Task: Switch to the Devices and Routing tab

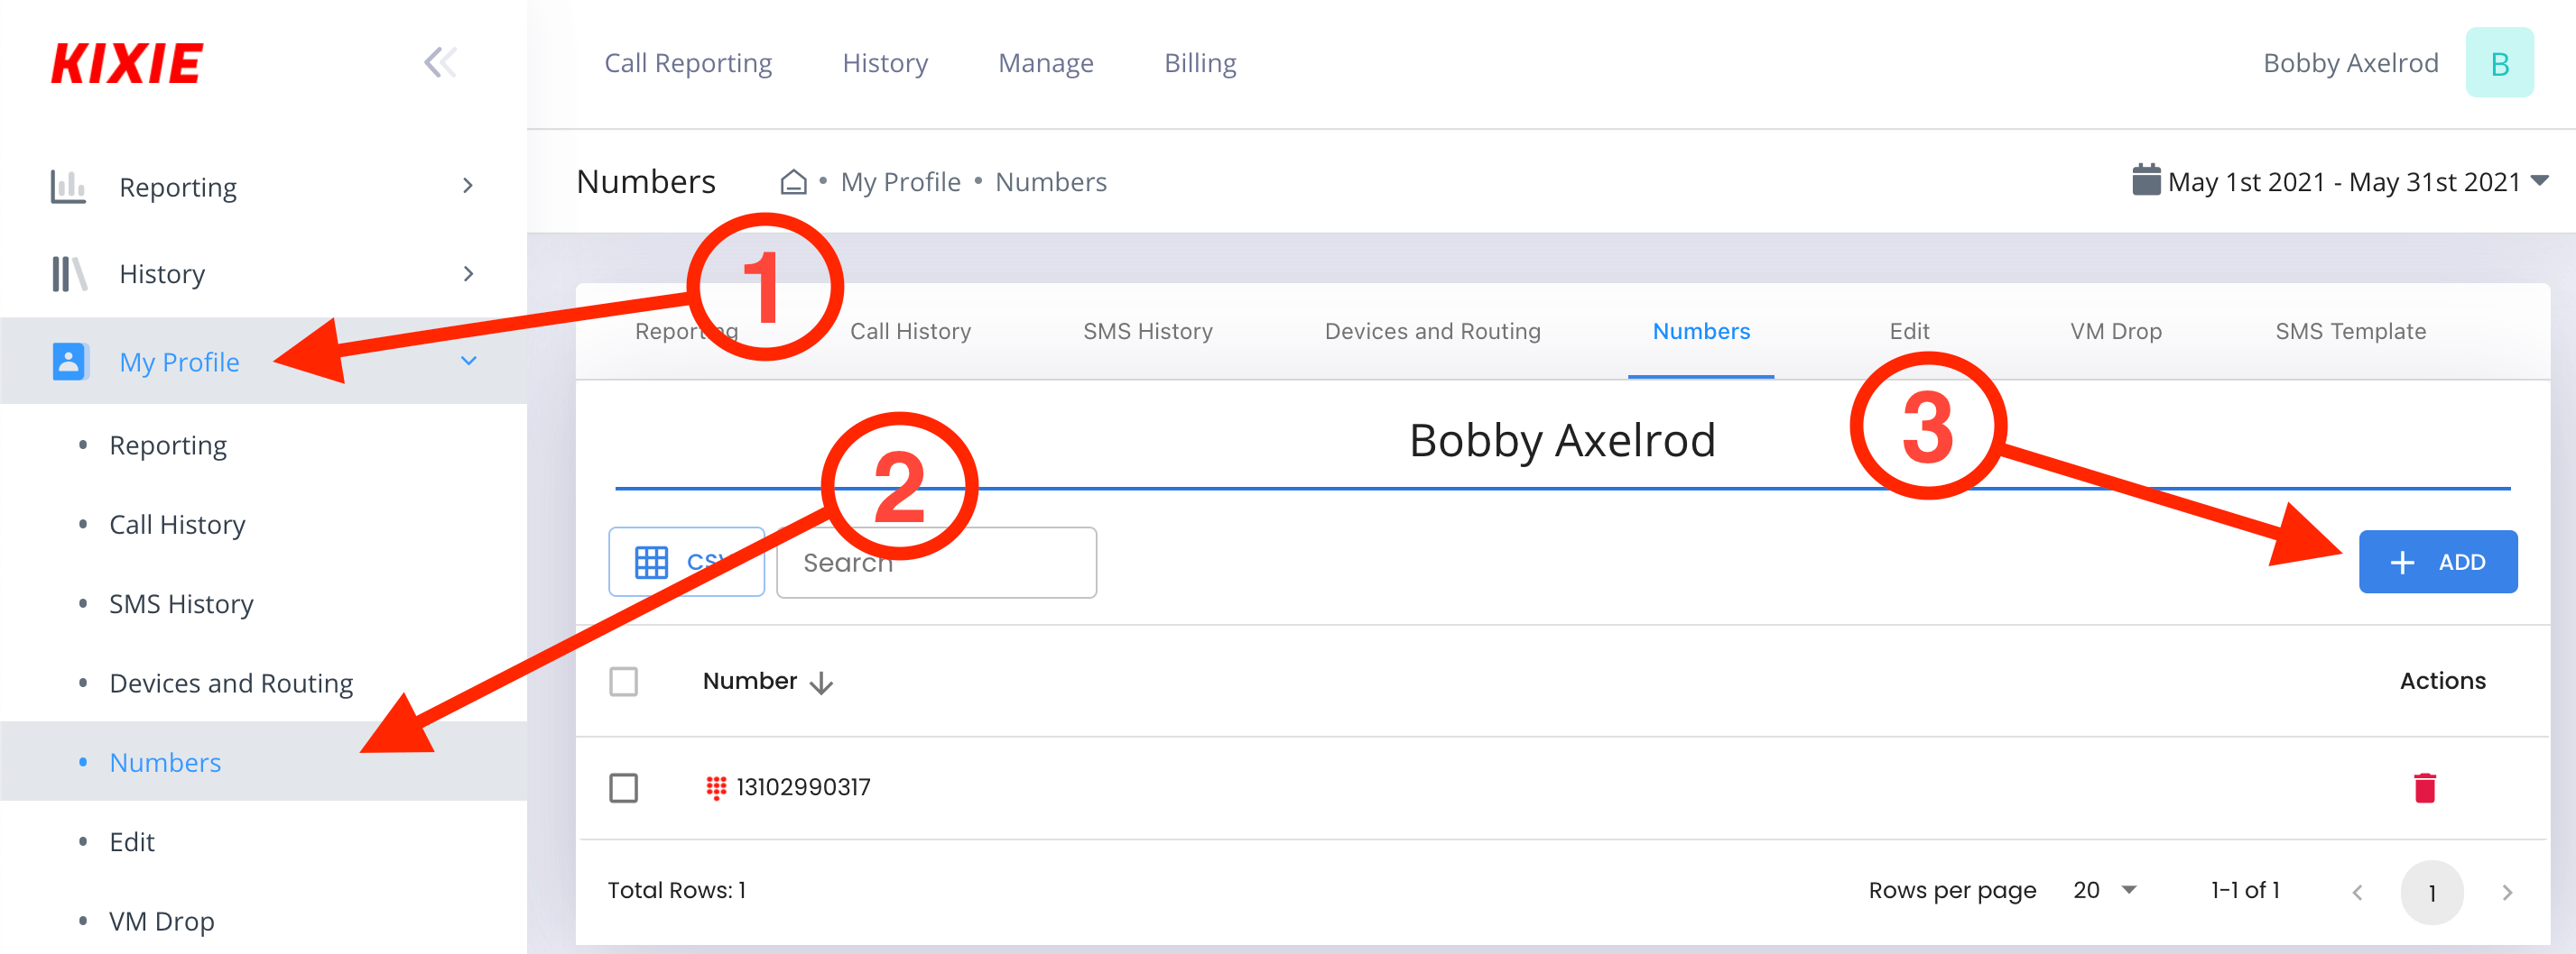Action: pos(1432,332)
